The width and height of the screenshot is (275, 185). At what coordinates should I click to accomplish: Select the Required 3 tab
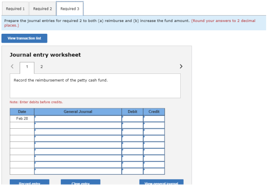coord(70,9)
